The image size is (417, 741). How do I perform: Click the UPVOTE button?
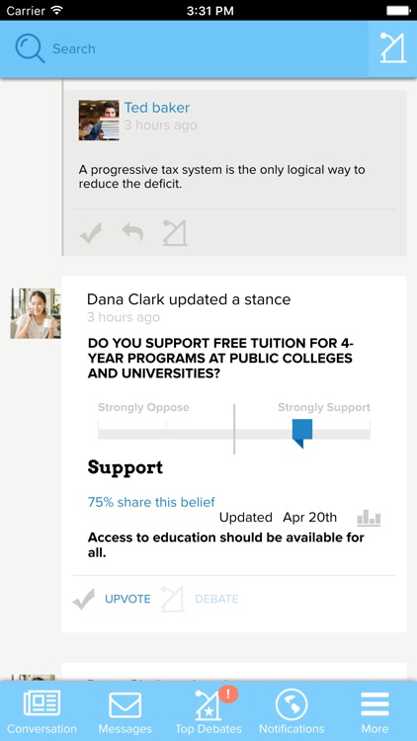click(127, 600)
